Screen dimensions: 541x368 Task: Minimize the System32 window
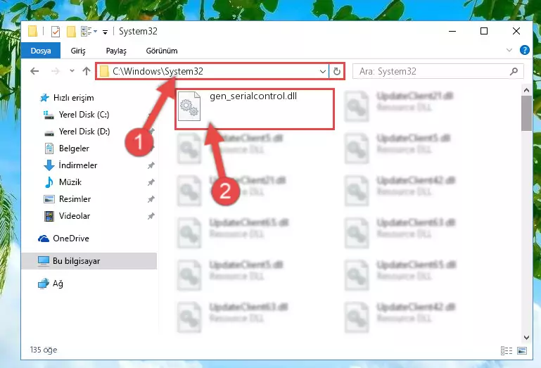click(452, 32)
